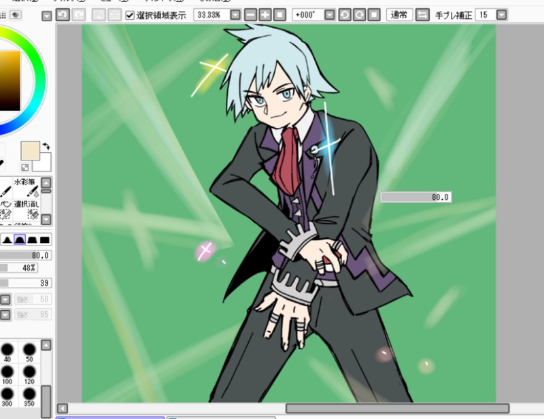
Task: Rotate canvas clockwise
Action: click(359, 15)
